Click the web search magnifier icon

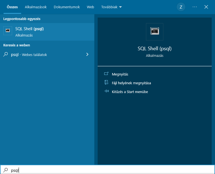click(5, 54)
